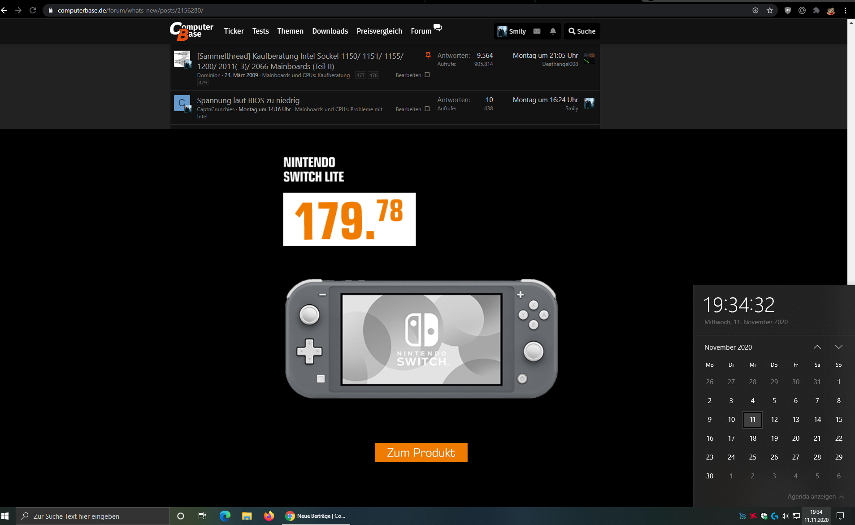Go forward with the browser forward arrow

click(18, 10)
